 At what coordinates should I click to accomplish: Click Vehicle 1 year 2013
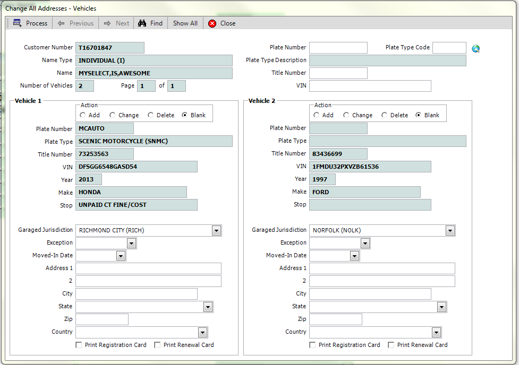pyautogui.click(x=89, y=179)
